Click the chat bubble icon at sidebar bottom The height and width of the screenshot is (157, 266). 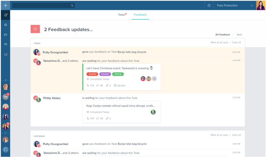(x=6, y=149)
